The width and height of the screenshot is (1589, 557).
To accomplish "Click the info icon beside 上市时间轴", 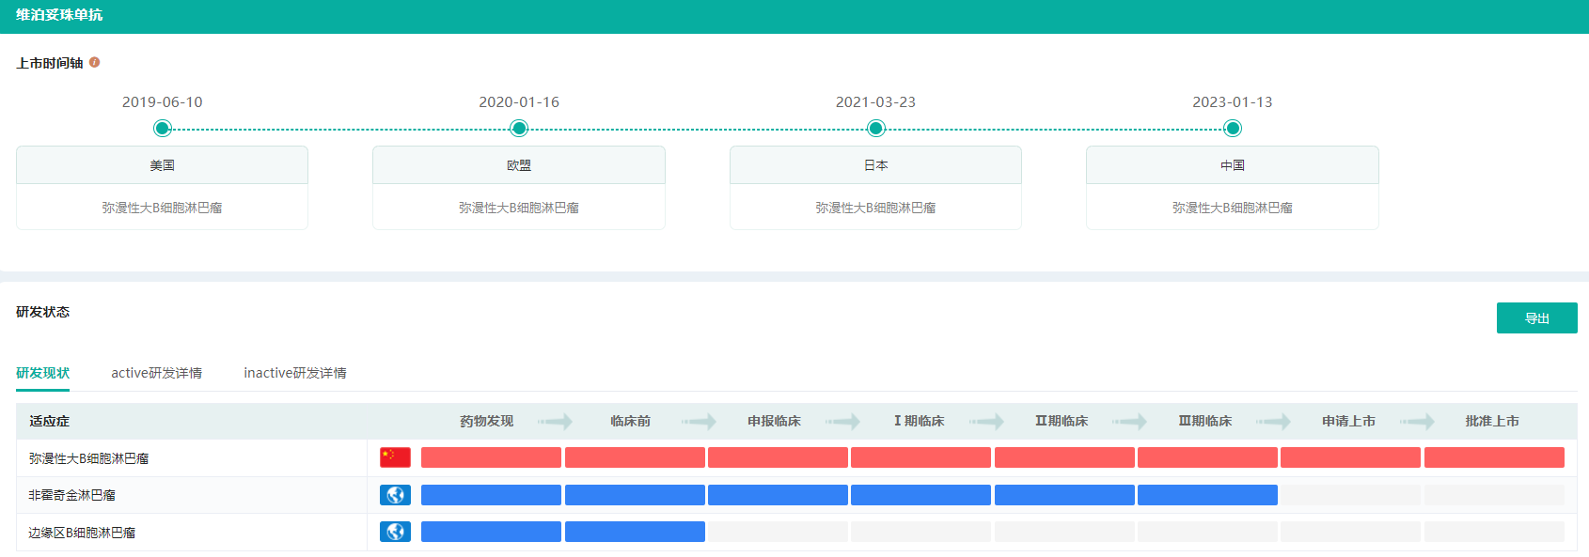I will pyautogui.click(x=94, y=63).
